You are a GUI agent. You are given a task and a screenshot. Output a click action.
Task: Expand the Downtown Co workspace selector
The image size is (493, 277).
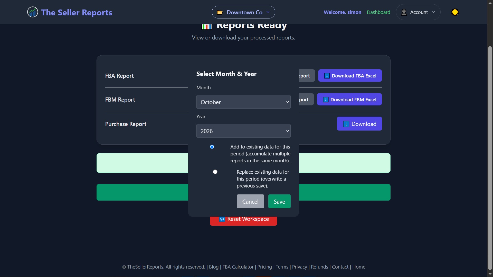click(243, 12)
